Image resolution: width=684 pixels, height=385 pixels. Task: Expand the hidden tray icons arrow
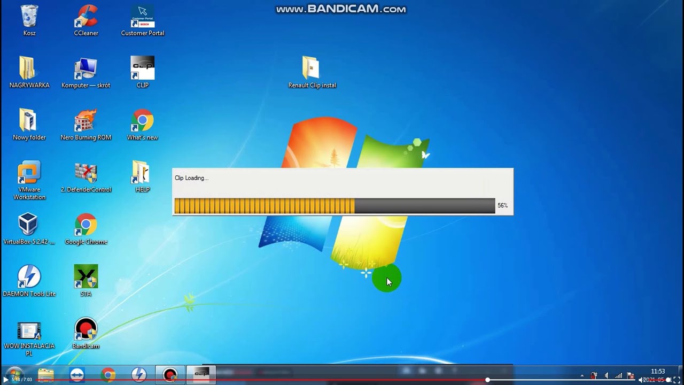[x=582, y=376]
